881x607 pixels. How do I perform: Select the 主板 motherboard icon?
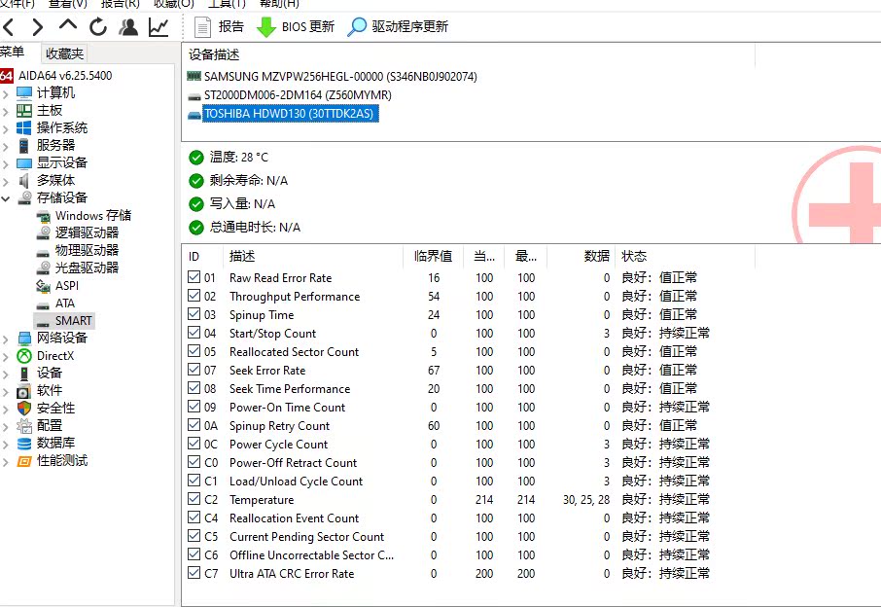point(24,110)
